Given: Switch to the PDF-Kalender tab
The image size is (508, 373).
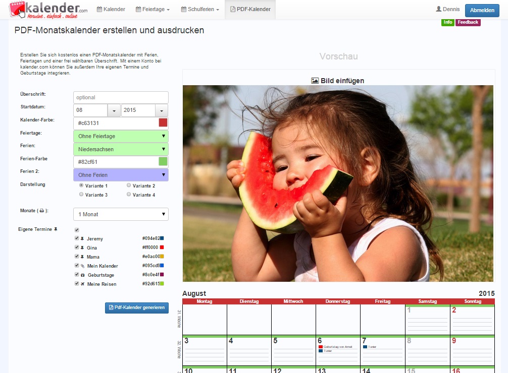Looking at the screenshot, I should pyautogui.click(x=250, y=9).
